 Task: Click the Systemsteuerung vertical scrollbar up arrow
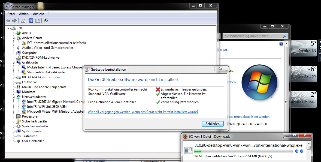click(286, 44)
